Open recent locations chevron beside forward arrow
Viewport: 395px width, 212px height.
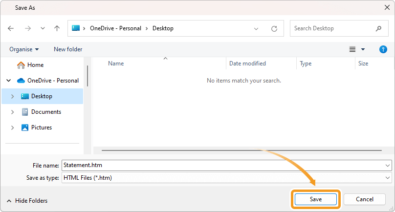[x=43, y=28]
